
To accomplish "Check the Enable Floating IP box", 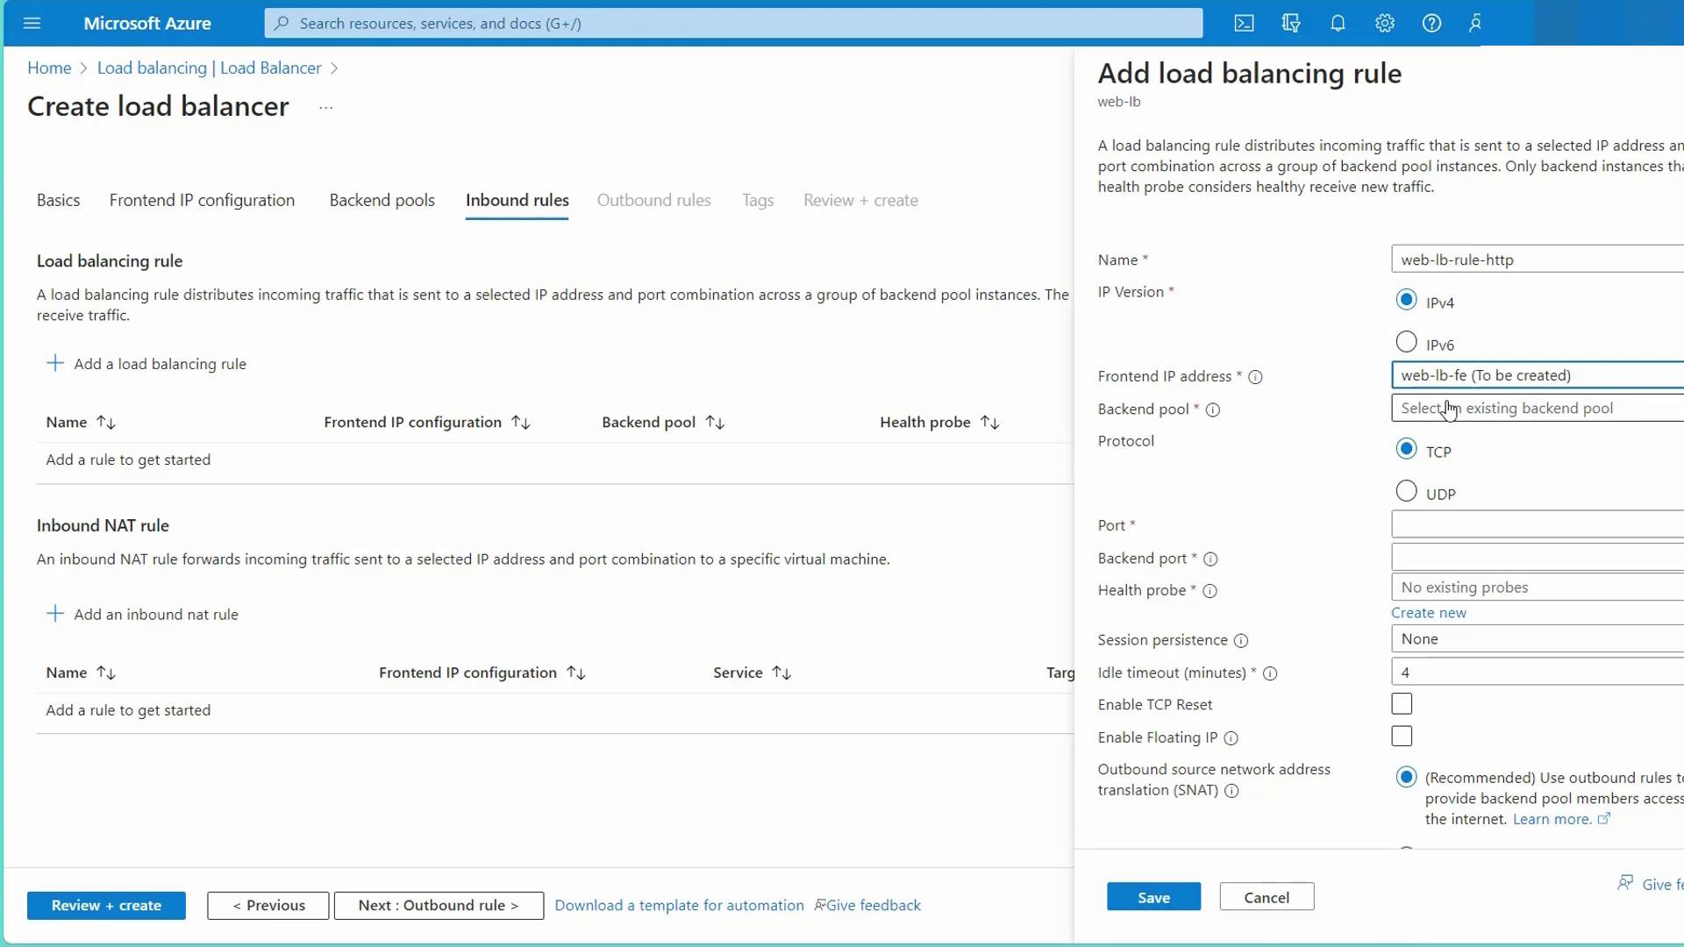I will pyautogui.click(x=1402, y=737).
